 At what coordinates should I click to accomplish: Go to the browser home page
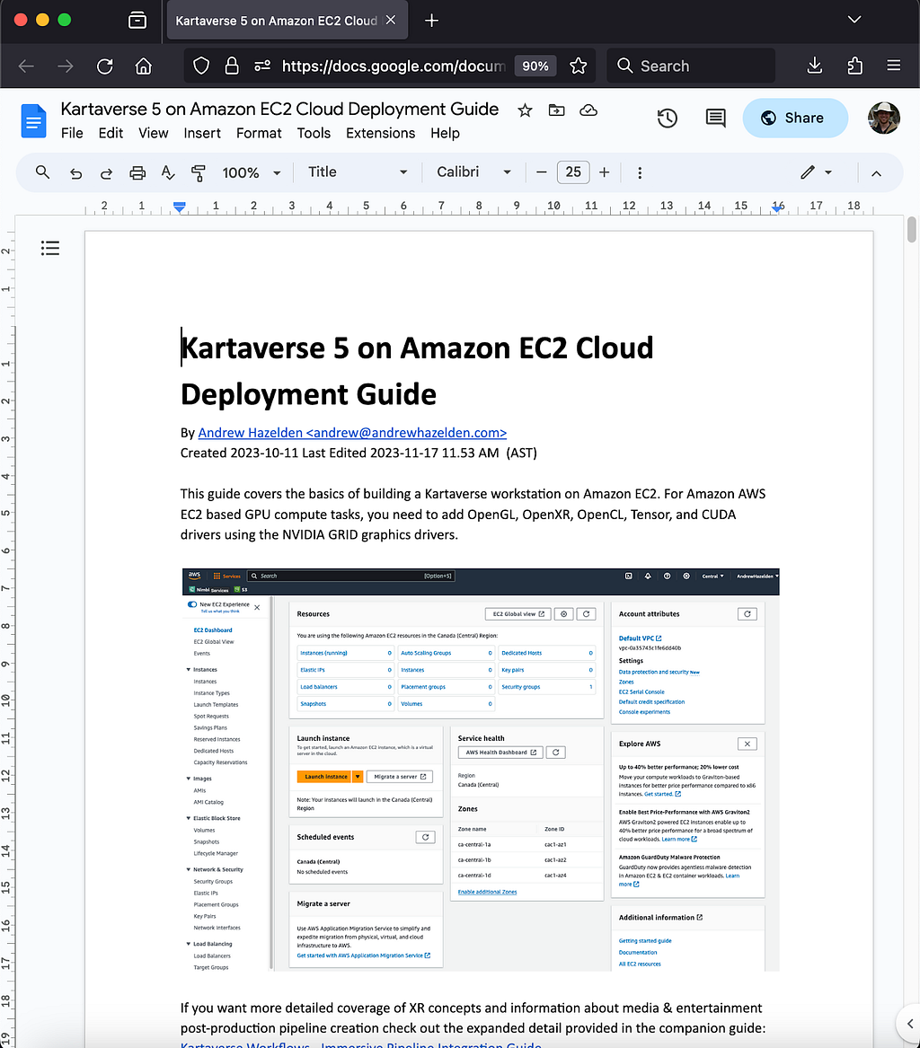point(143,66)
